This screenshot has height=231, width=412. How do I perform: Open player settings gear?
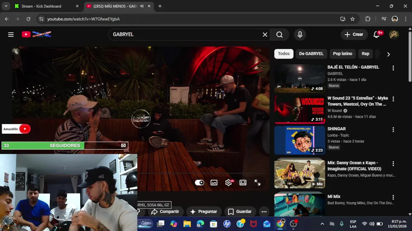[x=229, y=183]
